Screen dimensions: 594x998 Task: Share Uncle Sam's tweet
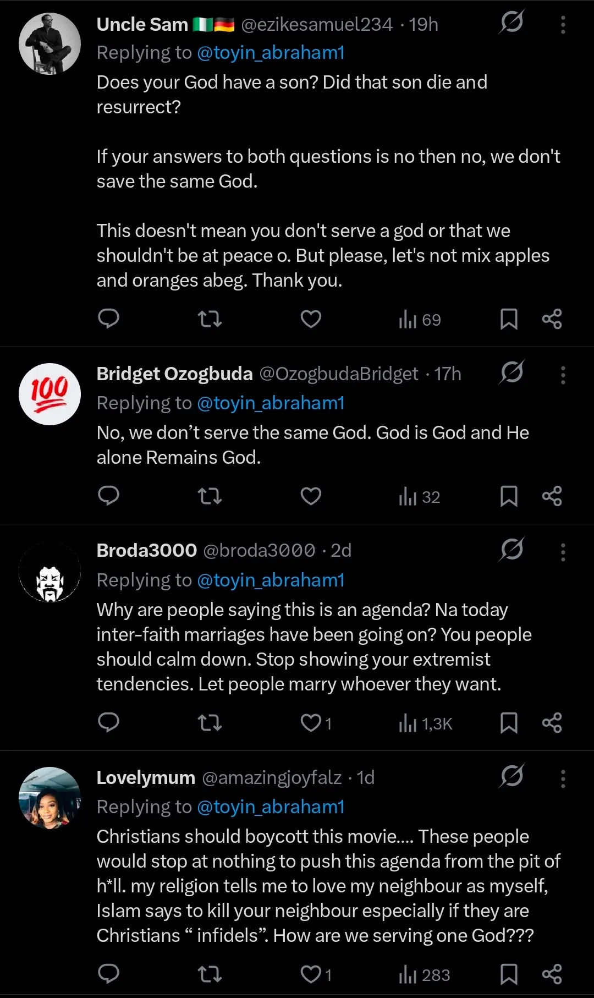tap(552, 319)
